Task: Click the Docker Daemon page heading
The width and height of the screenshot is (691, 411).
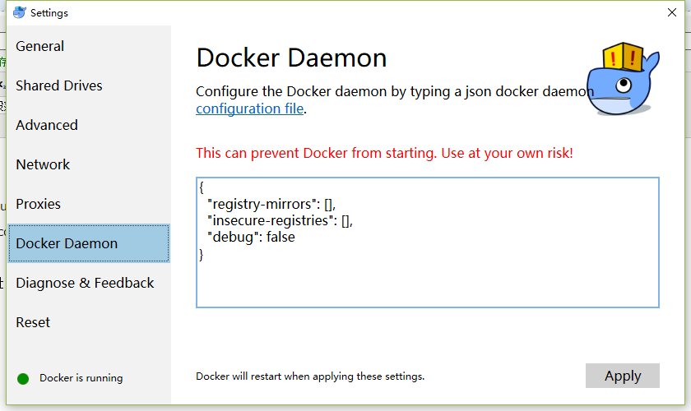Action: (291, 58)
